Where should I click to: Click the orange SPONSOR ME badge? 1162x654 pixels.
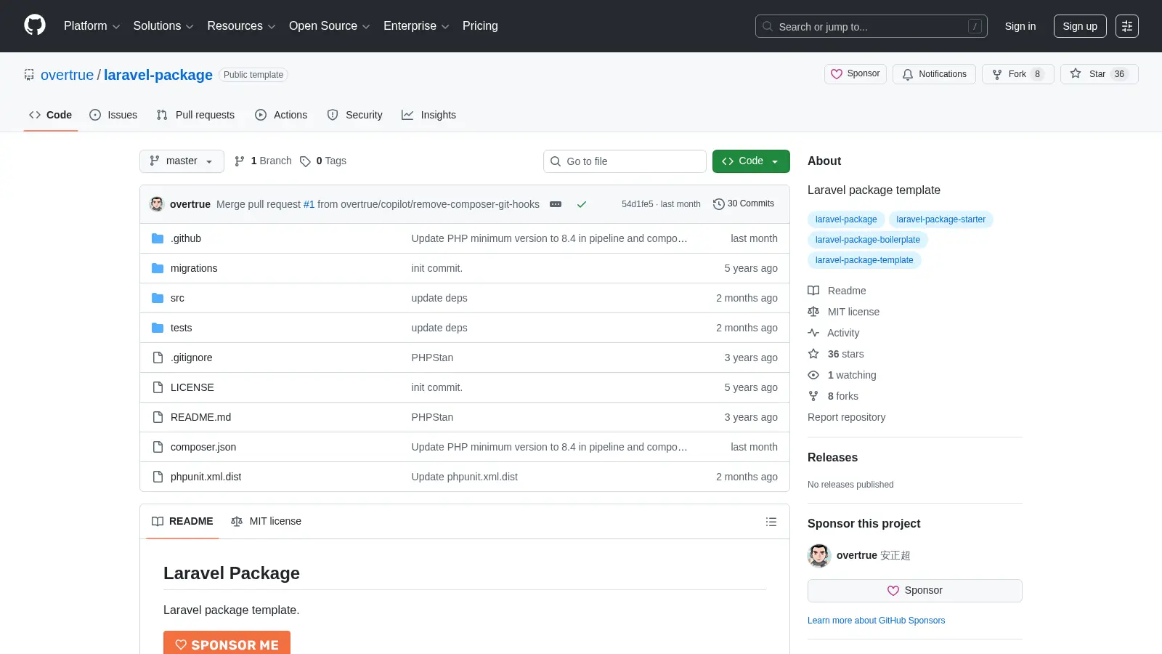(x=227, y=643)
